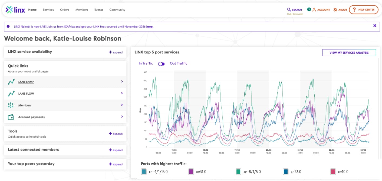This screenshot has height=181, width=382.
Task: Click the chevron on the Account payments row
Action: point(122,117)
